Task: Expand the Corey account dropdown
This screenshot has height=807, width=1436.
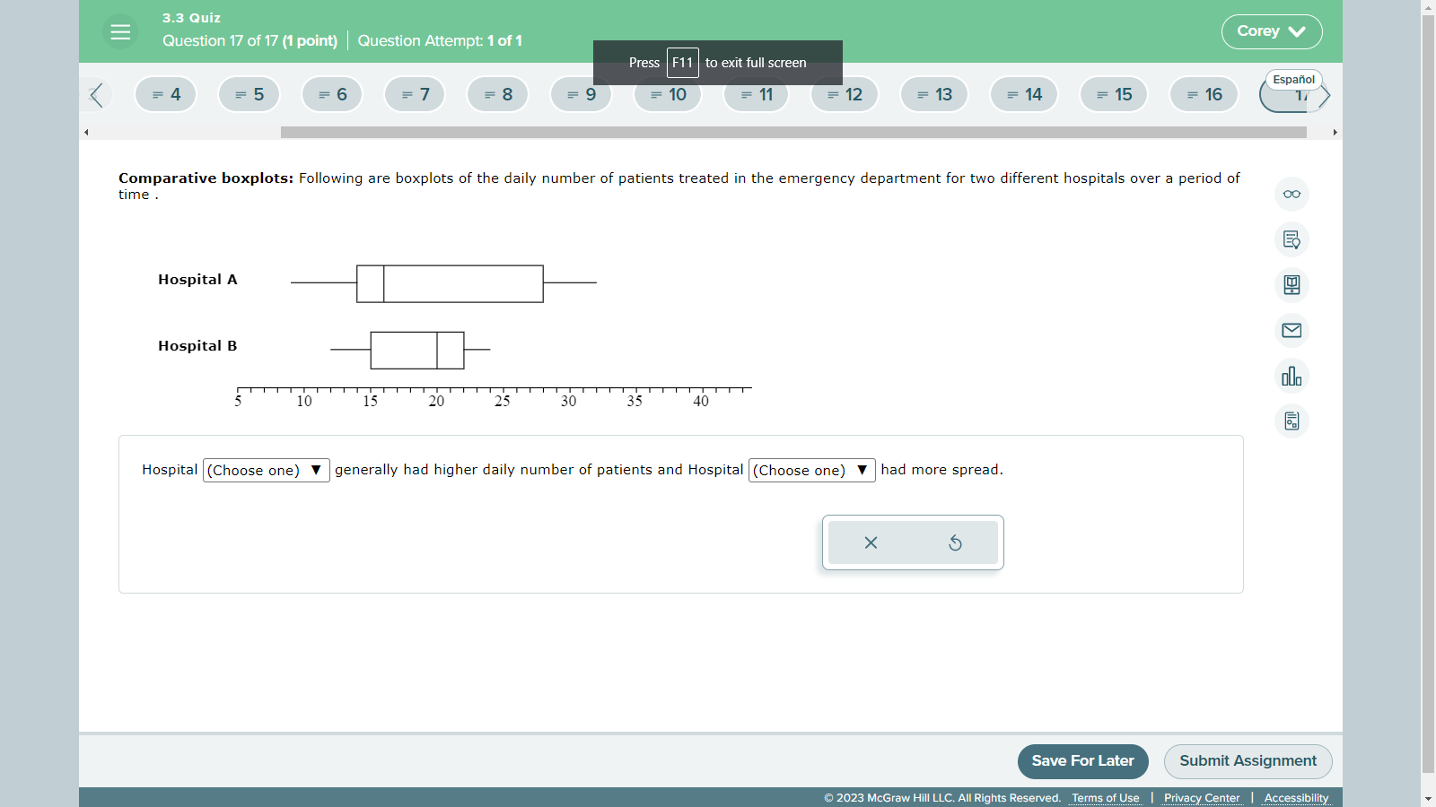Action: tap(1272, 31)
